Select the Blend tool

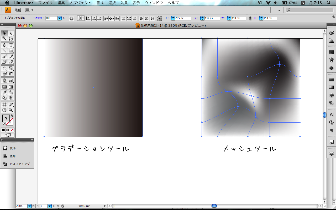(x=11, y=92)
